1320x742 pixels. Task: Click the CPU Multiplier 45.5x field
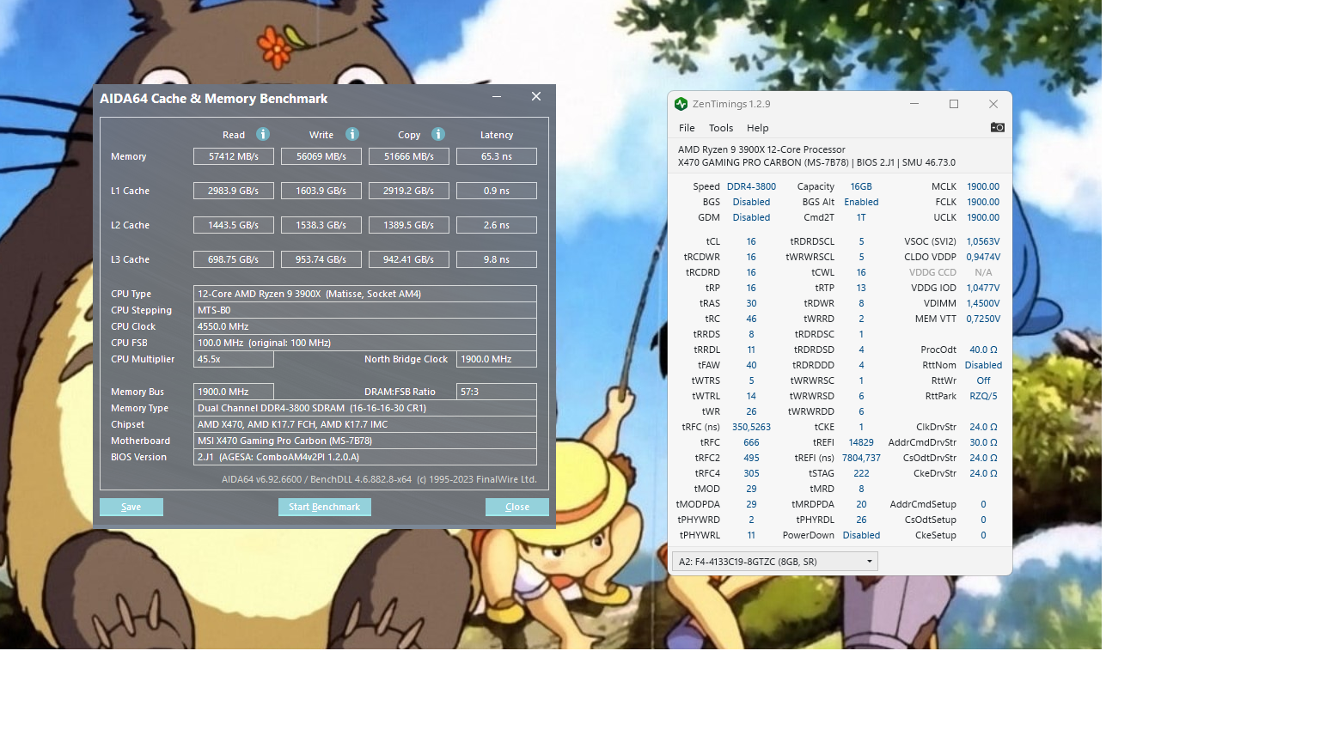[x=234, y=359]
